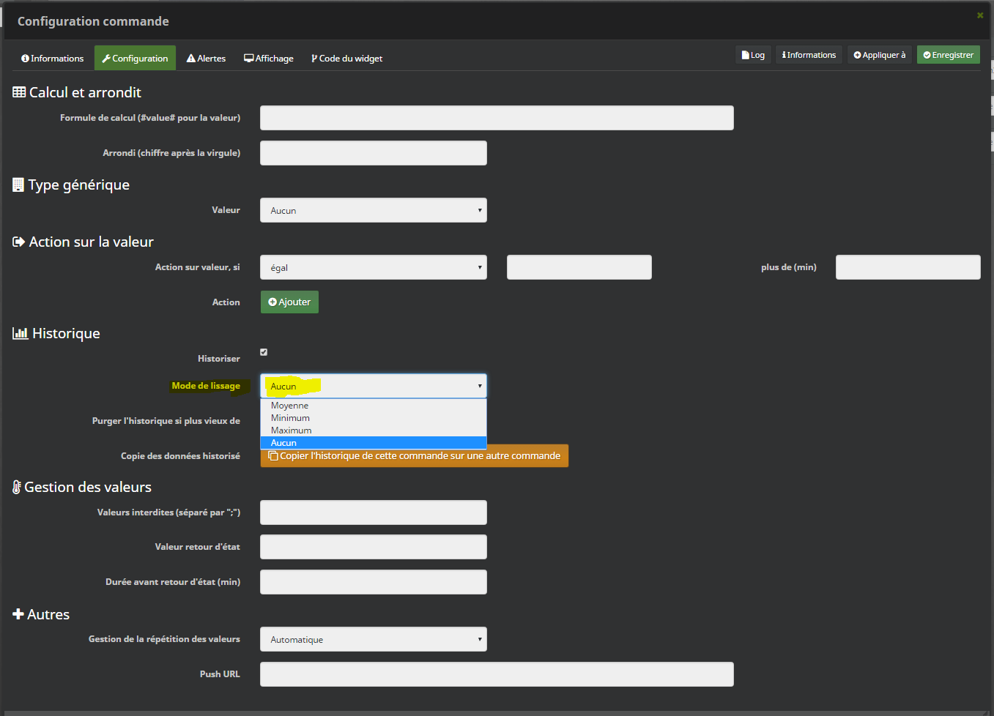The image size is (994, 716).
Task: Open the Alertes tab
Action: click(206, 59)
